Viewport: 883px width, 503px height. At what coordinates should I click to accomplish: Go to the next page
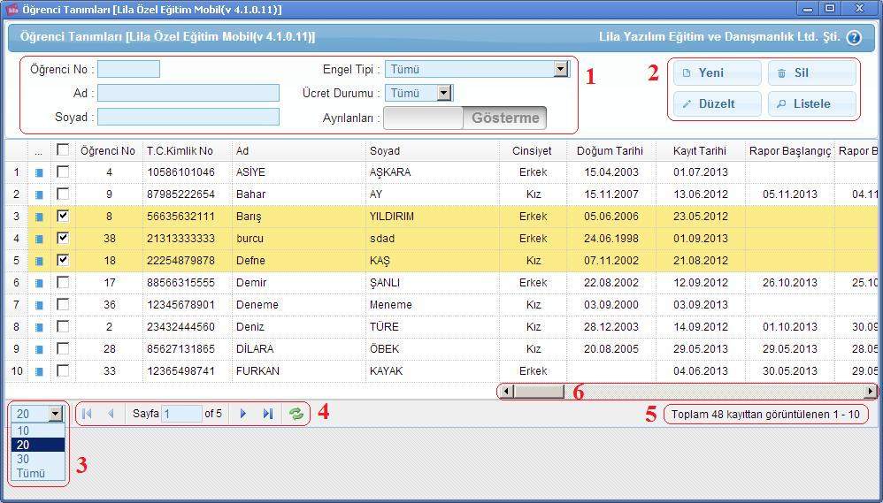(243, 414)
